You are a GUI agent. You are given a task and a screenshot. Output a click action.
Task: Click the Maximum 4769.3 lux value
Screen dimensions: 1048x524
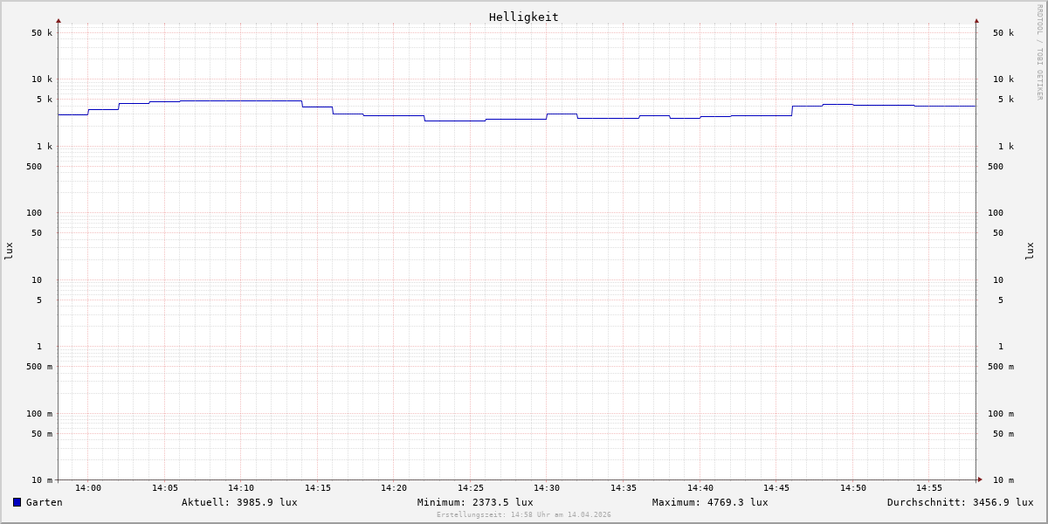(x=710, y=502)
